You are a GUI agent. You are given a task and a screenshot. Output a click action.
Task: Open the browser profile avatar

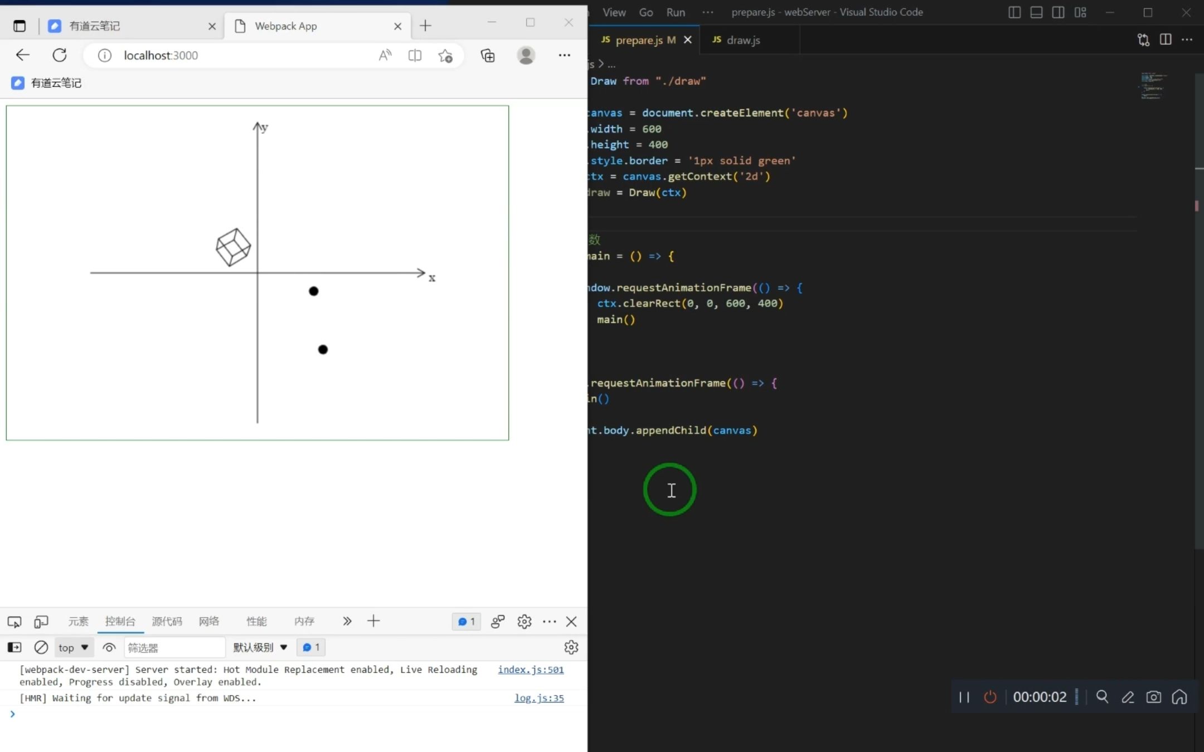click(526, 55)
